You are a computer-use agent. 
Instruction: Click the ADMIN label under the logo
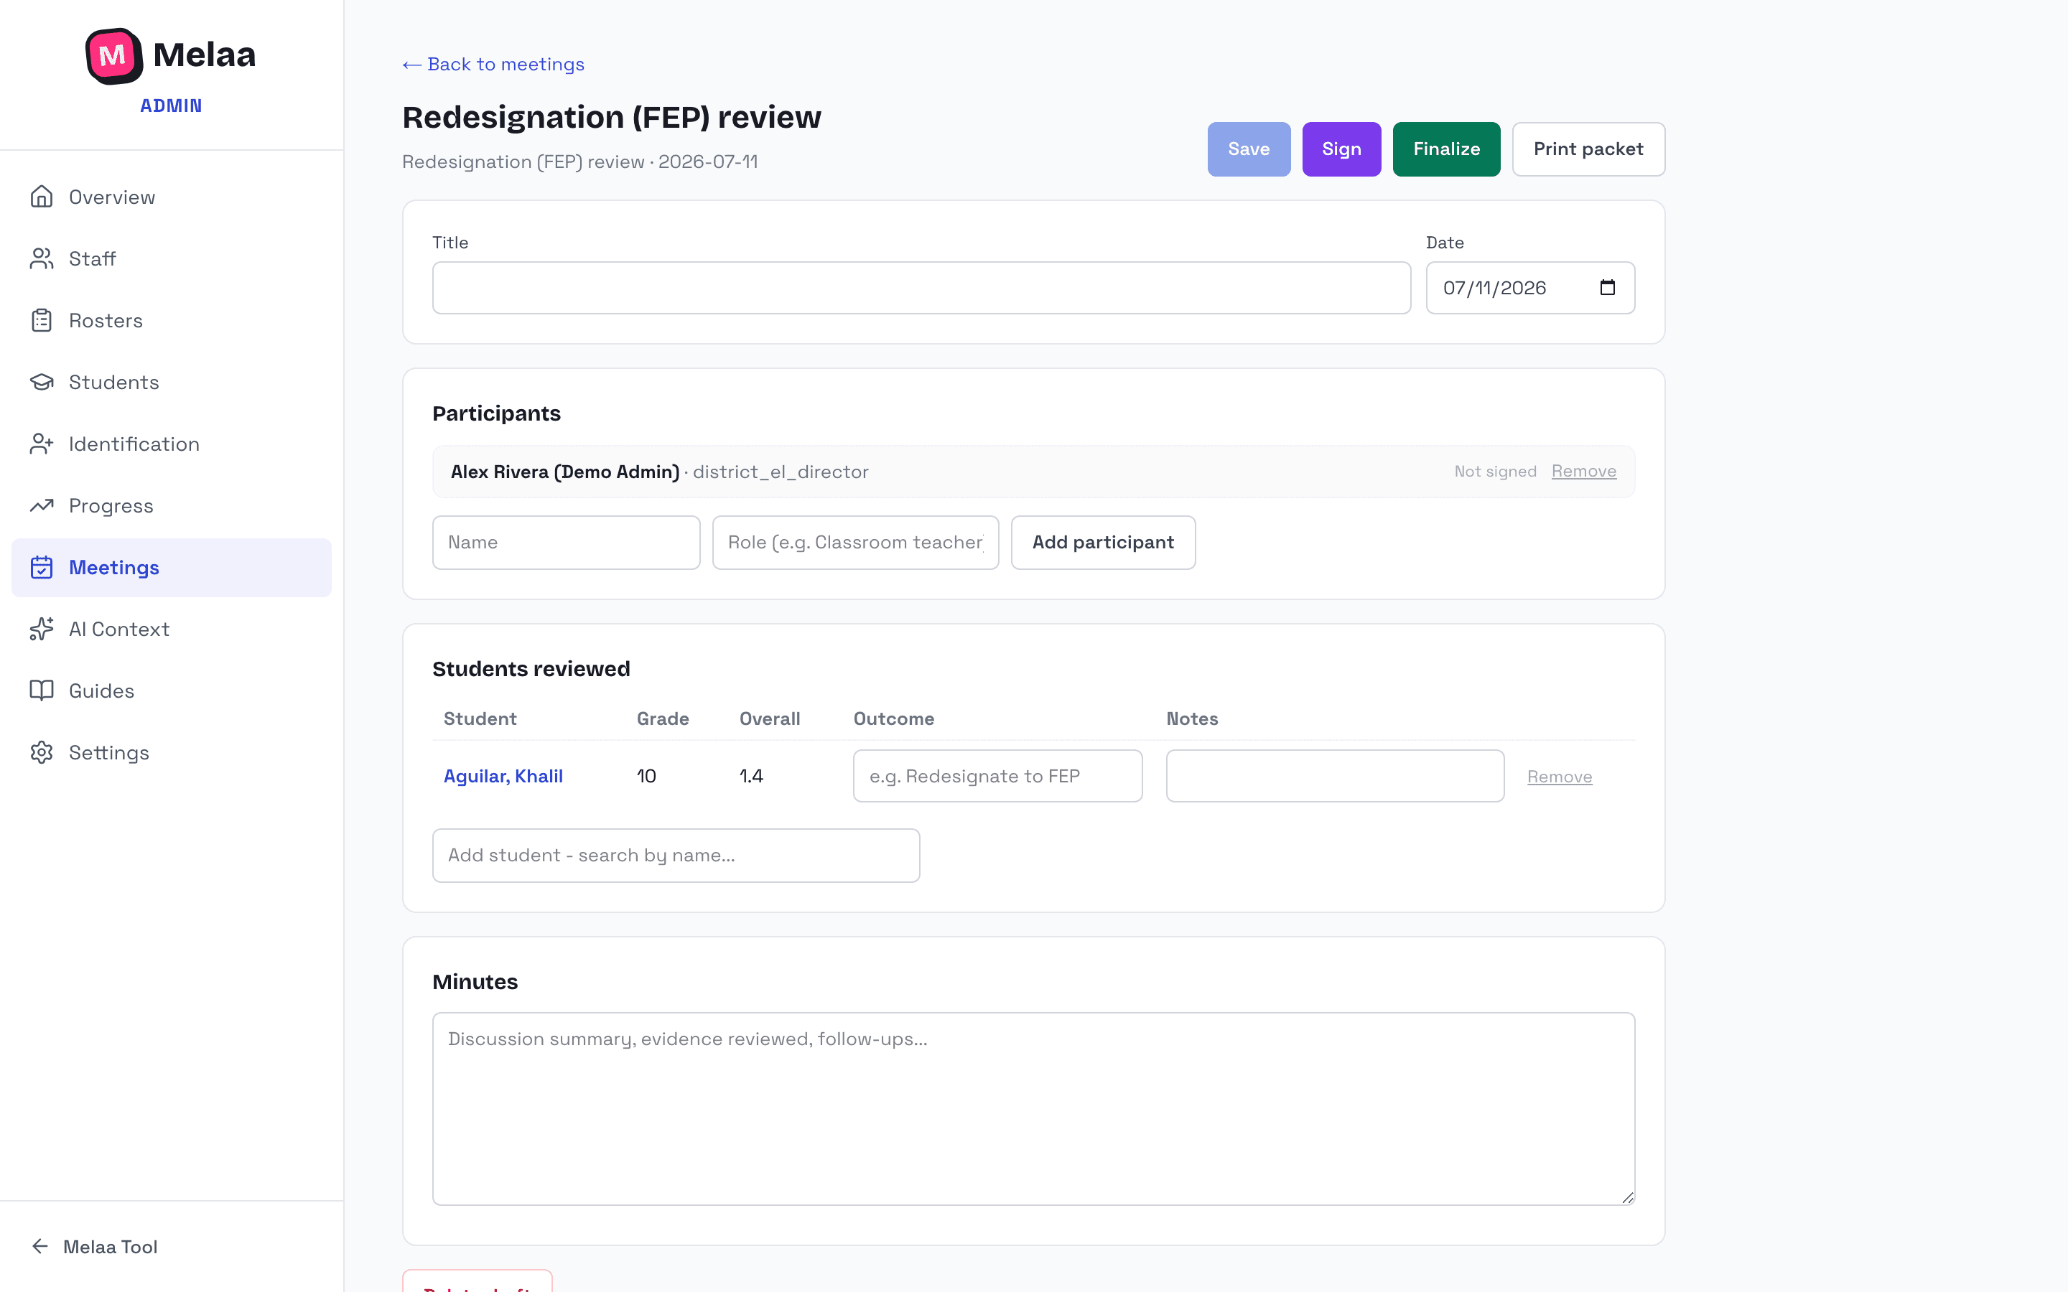tap(171, 105)
